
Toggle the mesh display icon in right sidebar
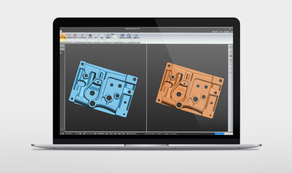231,56
